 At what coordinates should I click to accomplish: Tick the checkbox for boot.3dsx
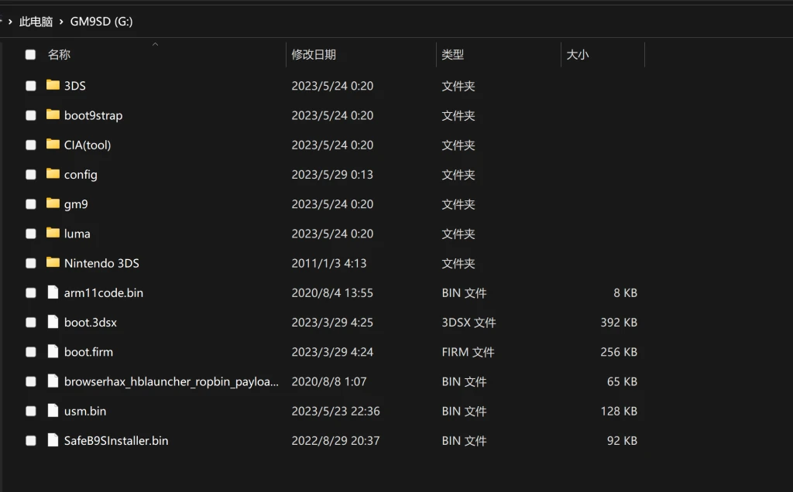click(x=30, y=323)
